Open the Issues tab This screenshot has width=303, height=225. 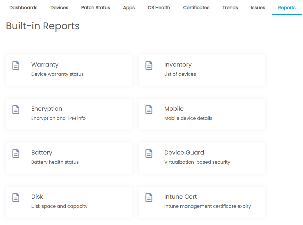coord(258,8)
